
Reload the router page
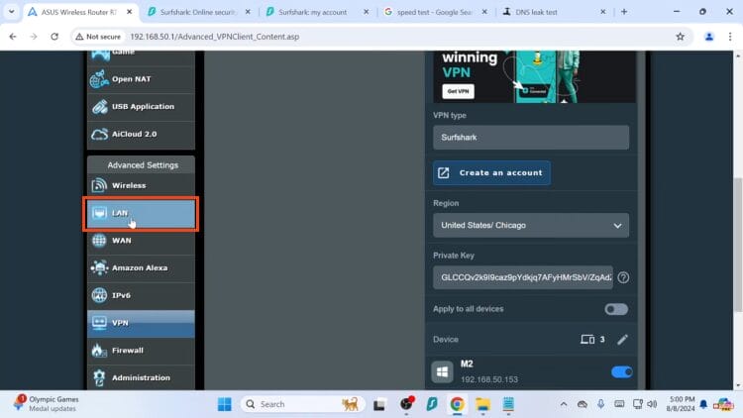54,37
